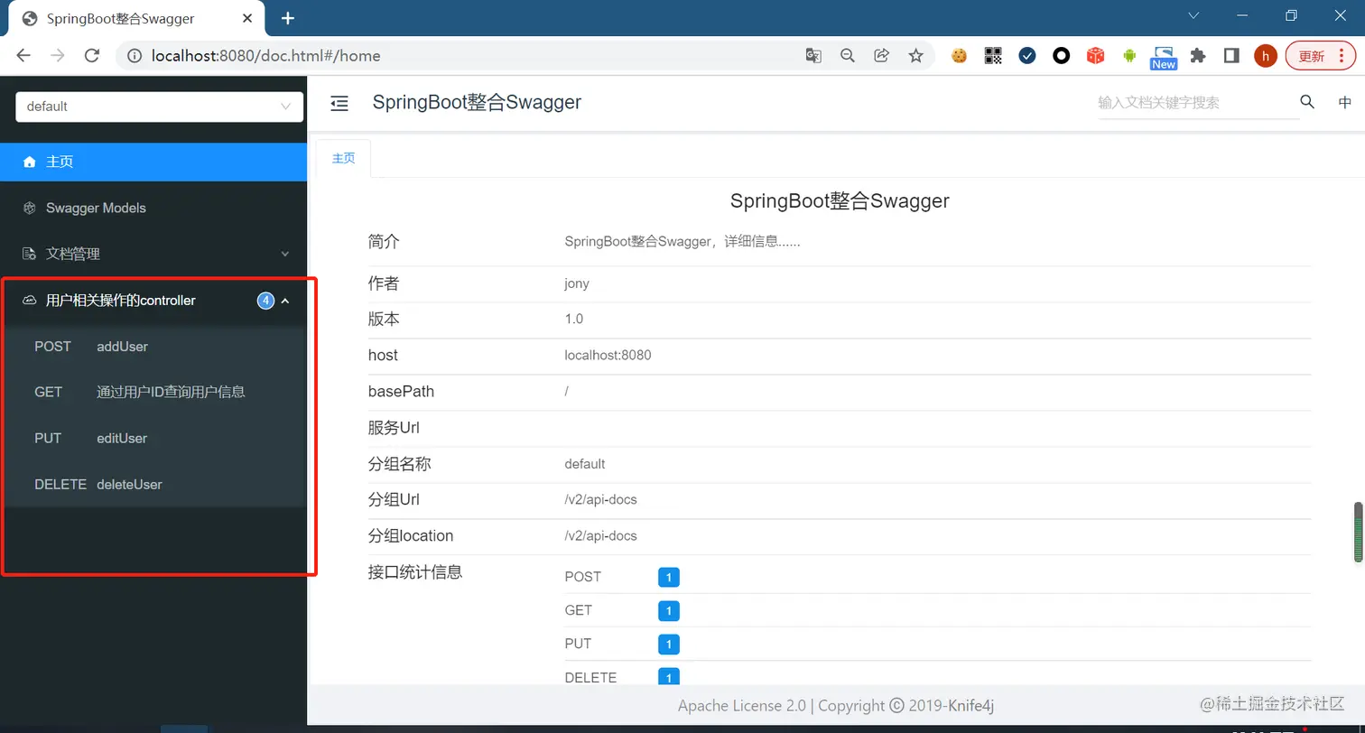
Task: Open the tab search chevron in title bar
Action: coord(1193,16)
